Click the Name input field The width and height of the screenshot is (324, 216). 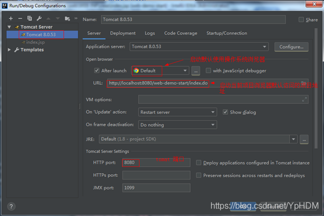pyautogui.click(x=193, y=19)
